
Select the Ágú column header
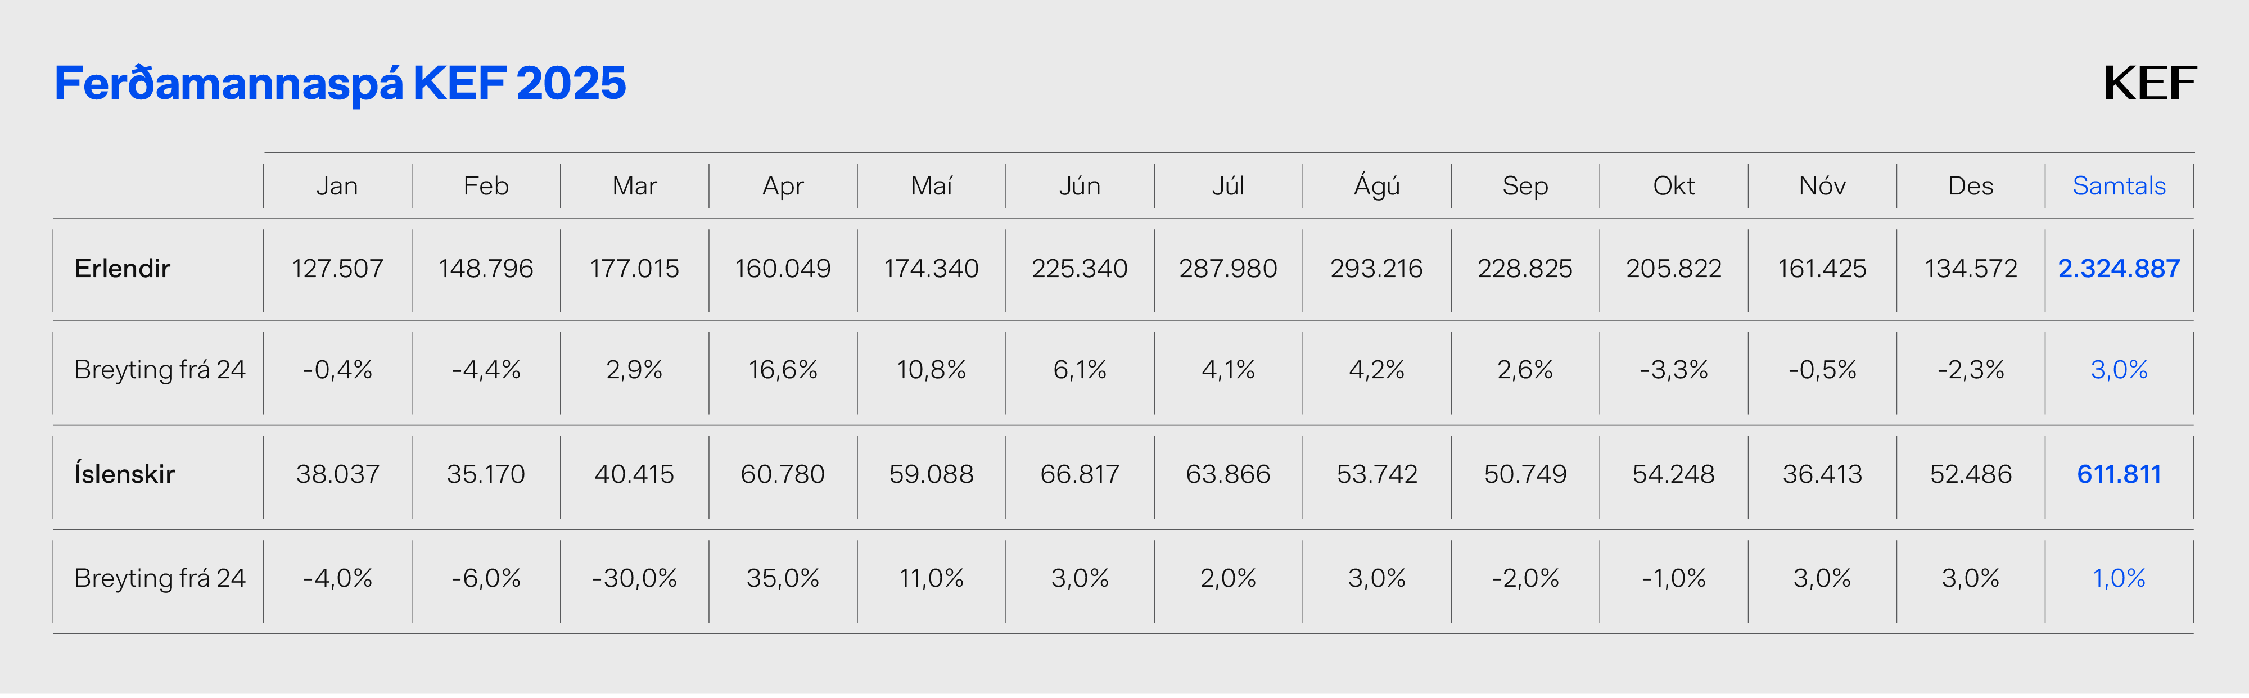tap(1376, 186)
